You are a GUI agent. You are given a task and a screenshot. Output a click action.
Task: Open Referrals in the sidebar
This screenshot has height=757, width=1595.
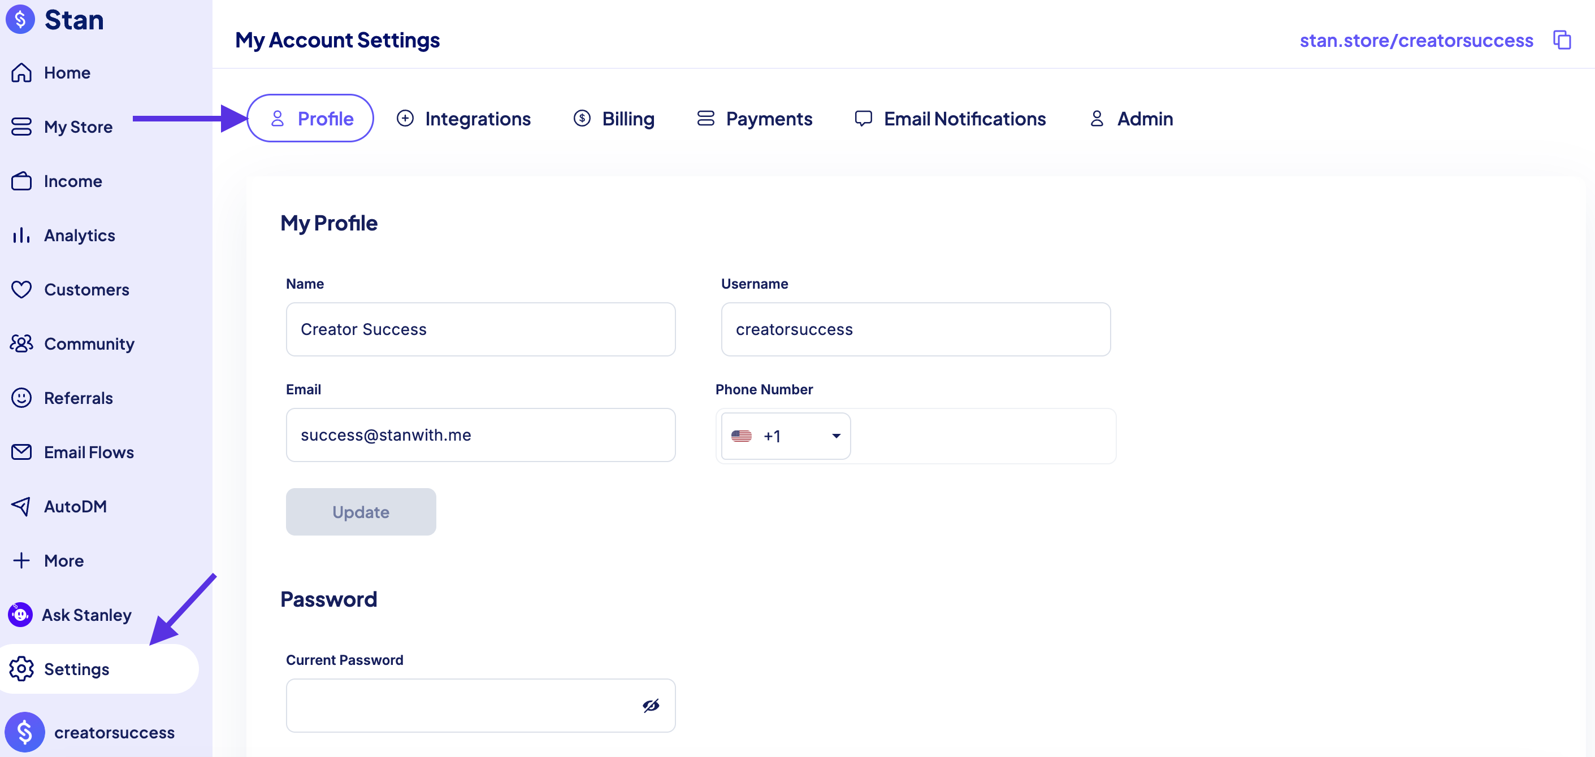pyautogui.click(x=78, y=397)
